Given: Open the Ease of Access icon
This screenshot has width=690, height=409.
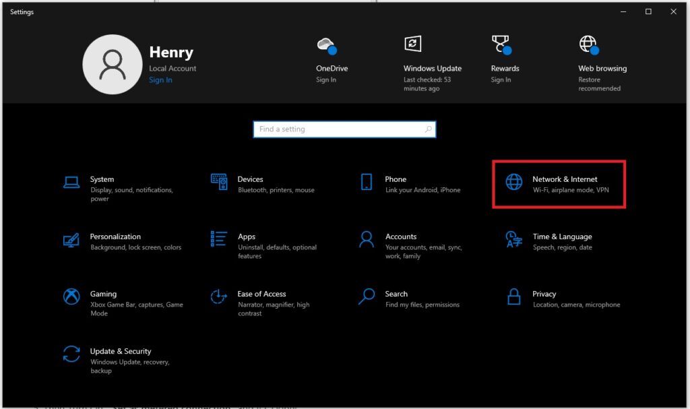Looking at the screenshot, I should click(219, 296).
